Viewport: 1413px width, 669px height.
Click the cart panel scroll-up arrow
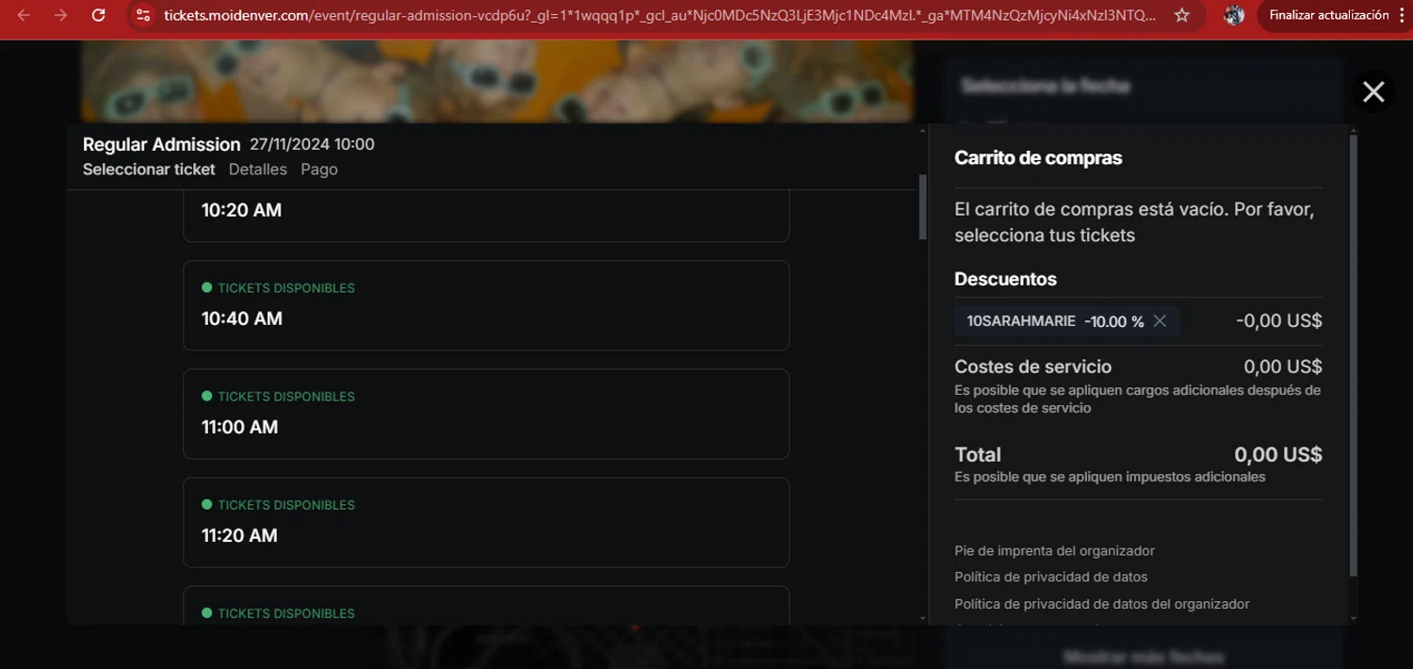(x=1354, y=131)
